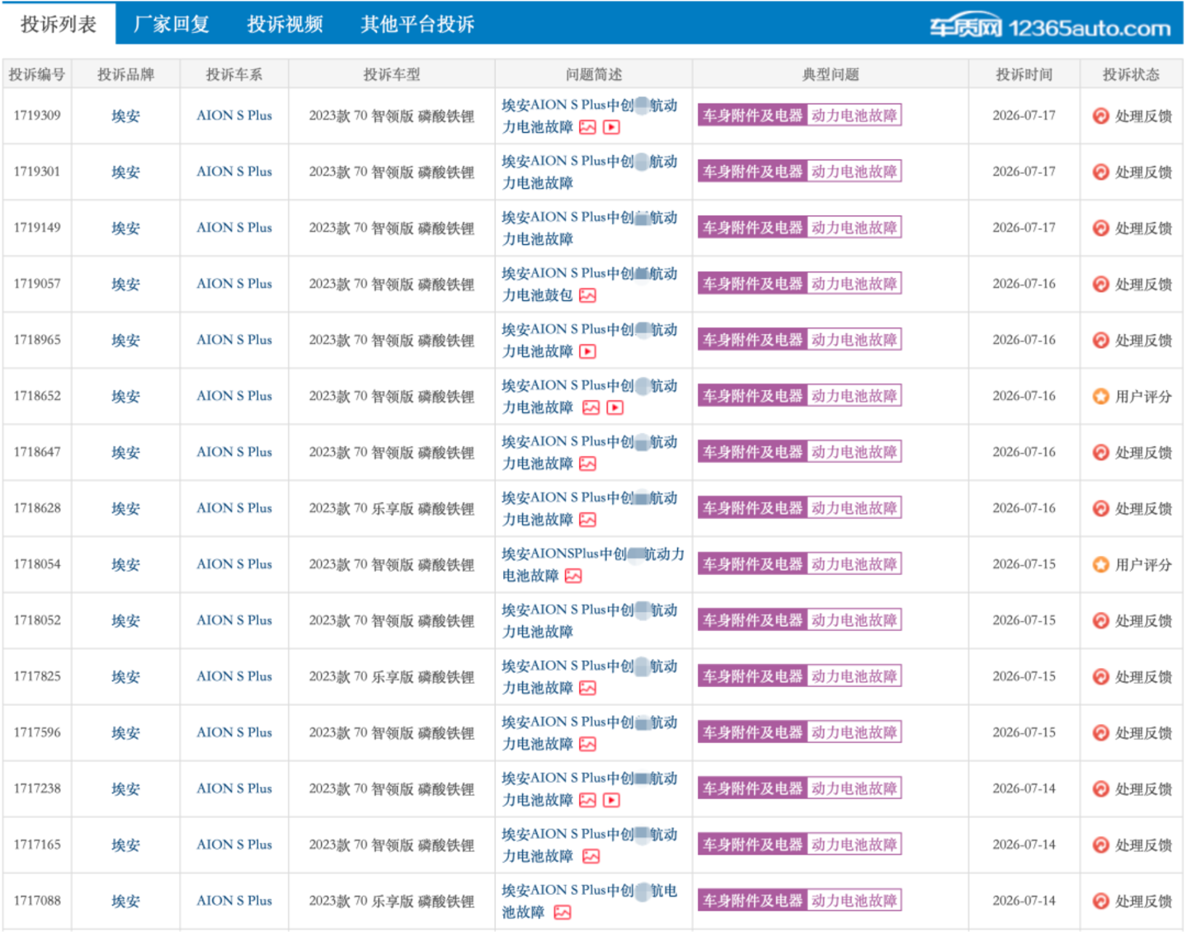Open image icon for complaint 1718054
Screen dimensions: 1187x932
tap(573, 576)
